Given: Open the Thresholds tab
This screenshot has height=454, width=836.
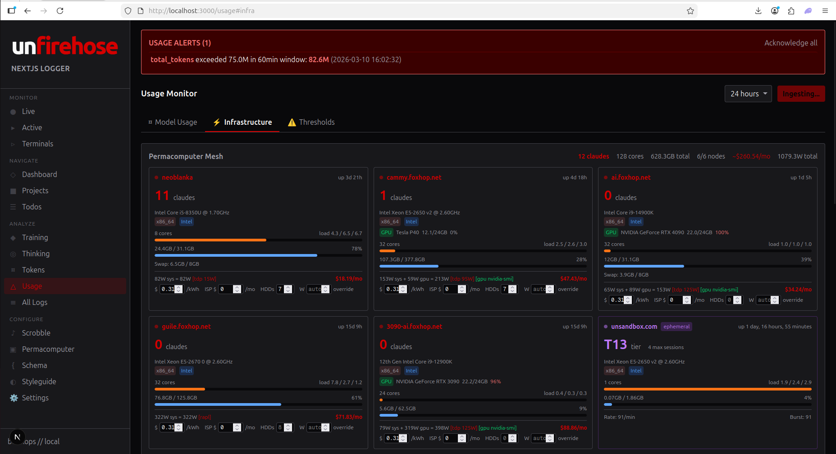Looking at the screenshot, I should [x=311, y=122].
